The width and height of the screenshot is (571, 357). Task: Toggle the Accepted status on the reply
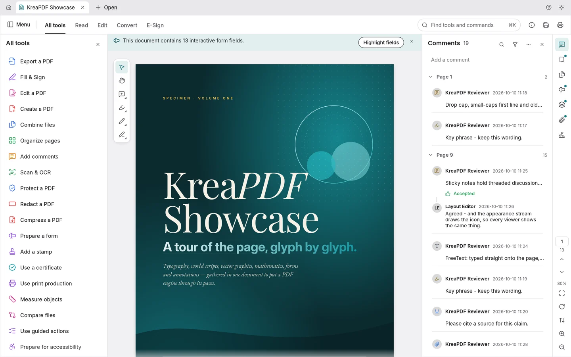(460, 194)
